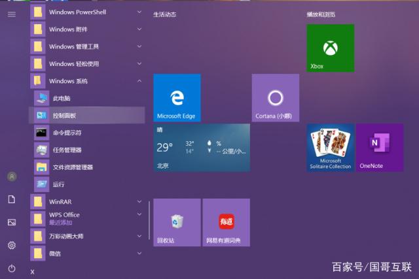Launch 命令提示符 command prompt
Image resolution: width=419 pixels, height=279 pixels.
coord(87,133)
